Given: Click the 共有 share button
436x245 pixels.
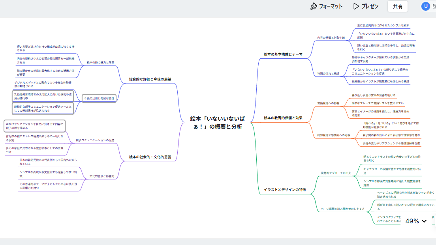Looking at the screenshot, I should pyautogui.click(x=398, y=6).
